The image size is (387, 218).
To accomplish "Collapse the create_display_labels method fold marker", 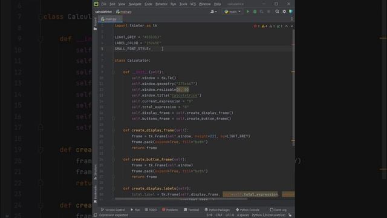I will (113, 188).
